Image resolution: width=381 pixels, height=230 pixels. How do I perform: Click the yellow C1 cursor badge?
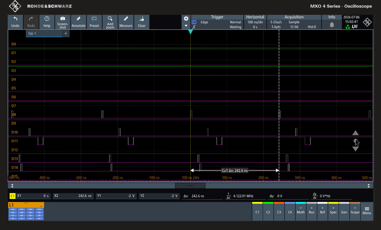tap(12, 196)
